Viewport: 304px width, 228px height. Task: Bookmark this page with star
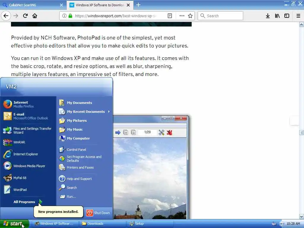pos(190,16)
